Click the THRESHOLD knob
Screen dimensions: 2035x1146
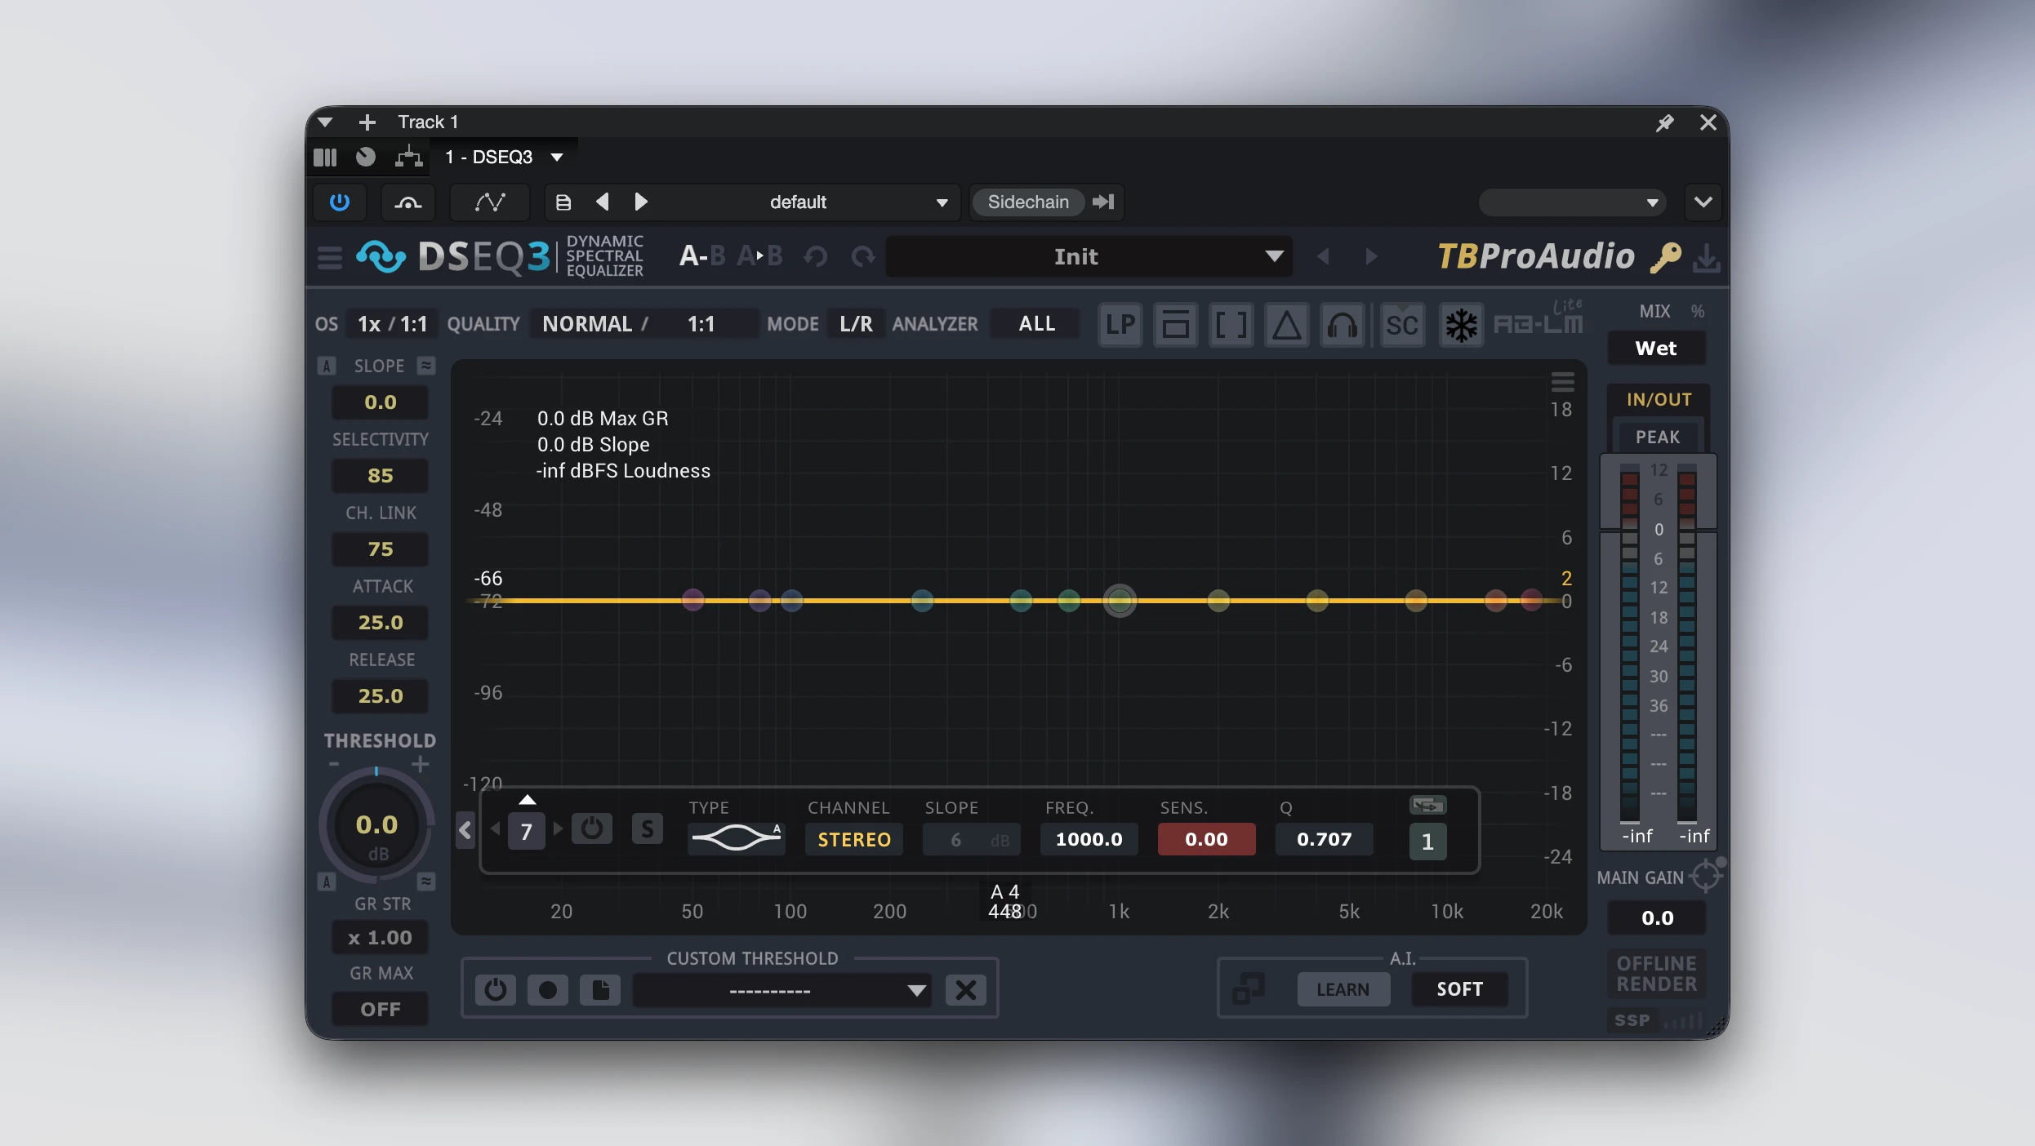(376, 825)
